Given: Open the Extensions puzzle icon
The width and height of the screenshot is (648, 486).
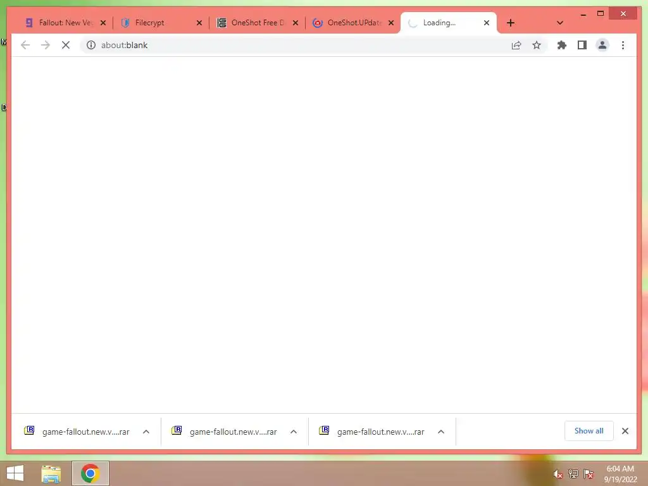Looking at the screenshot, I should click(x=562, y=45).
